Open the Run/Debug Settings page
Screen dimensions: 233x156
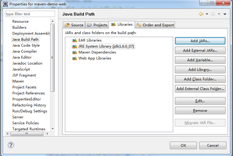point(29,111)
